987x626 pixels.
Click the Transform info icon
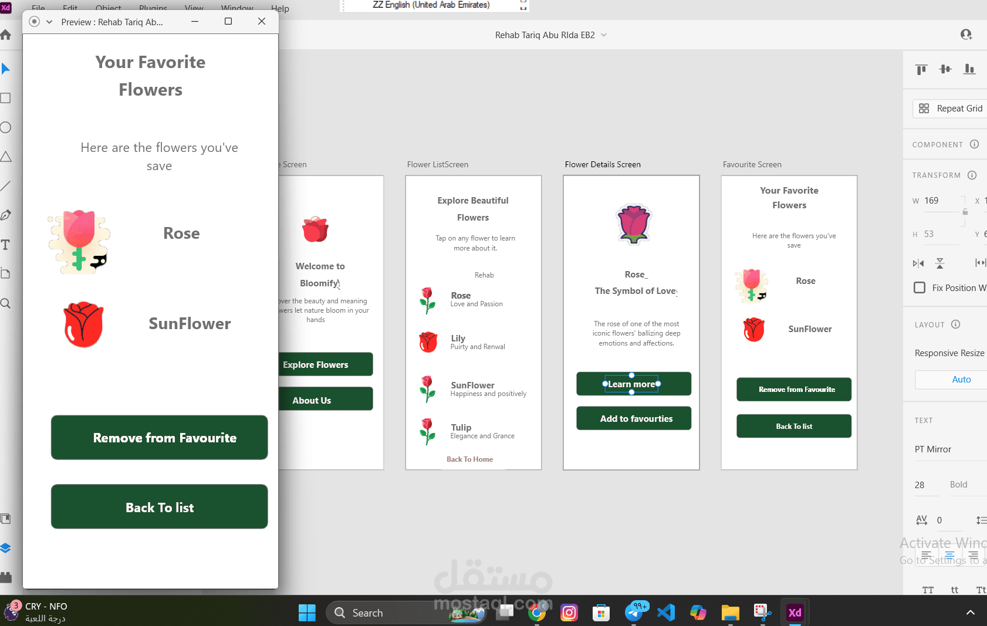pos(972,175)
